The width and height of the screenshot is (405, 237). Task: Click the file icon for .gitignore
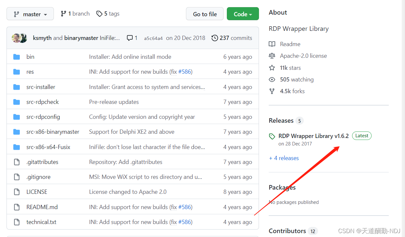click(x=17, y=177)
